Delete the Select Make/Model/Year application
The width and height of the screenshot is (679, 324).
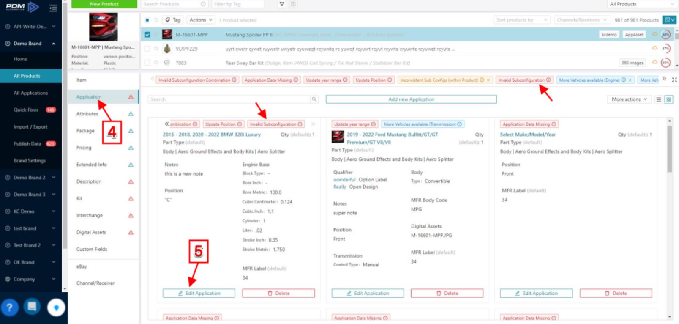point(616,293)
